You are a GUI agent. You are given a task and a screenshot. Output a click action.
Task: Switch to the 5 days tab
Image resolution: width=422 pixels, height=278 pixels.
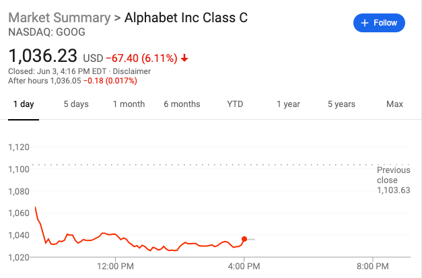click(76, 104)
